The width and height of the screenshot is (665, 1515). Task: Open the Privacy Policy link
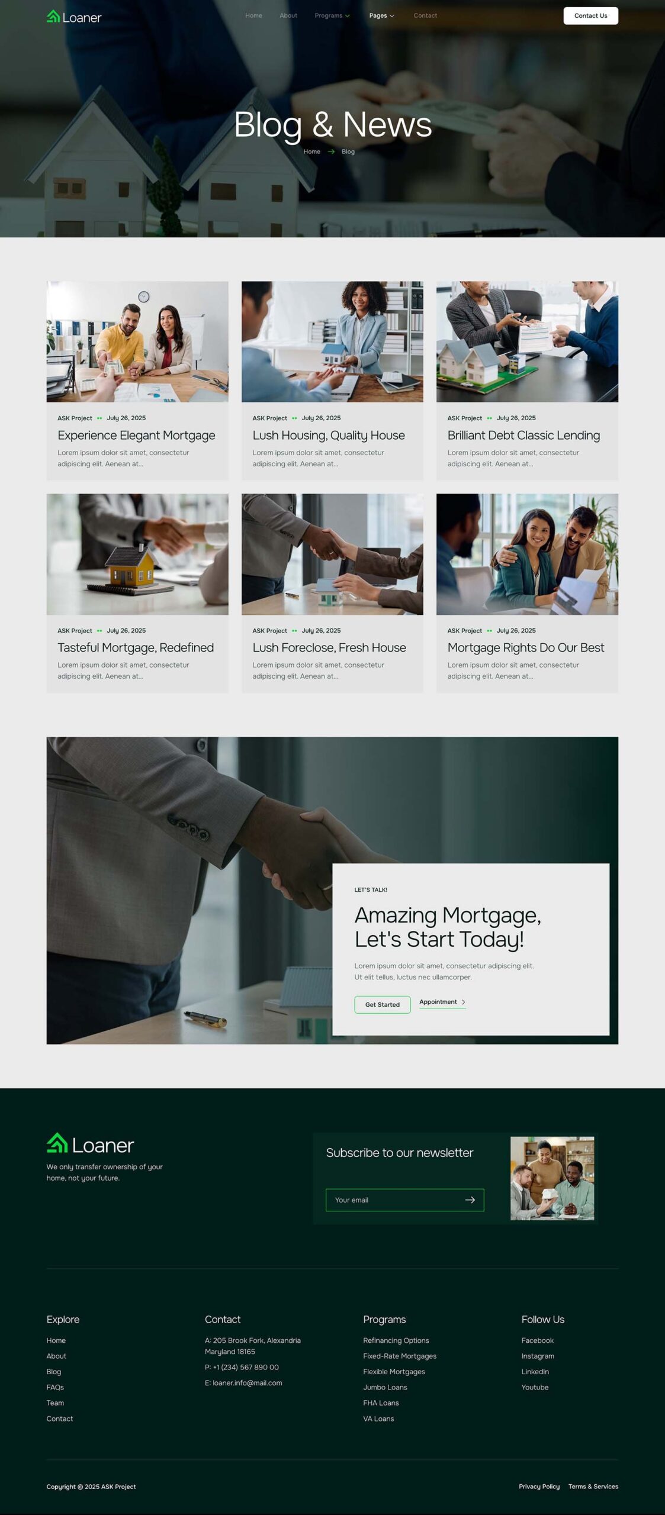point(539,1486)
